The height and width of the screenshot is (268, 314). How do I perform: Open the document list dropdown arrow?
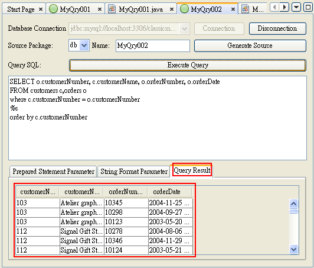coord(296,8)
